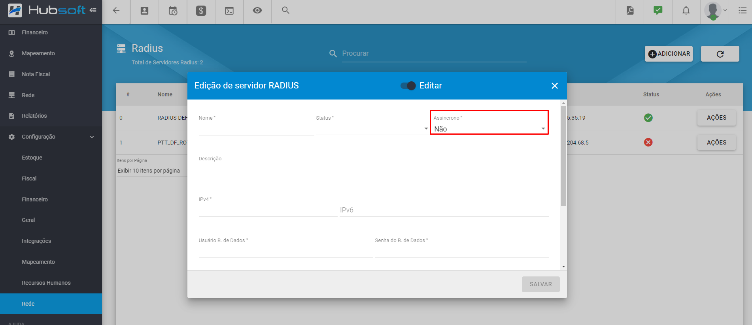The image size is (752, 325).
Task: Open the Status dropdown in dialog
Action: 372,129
